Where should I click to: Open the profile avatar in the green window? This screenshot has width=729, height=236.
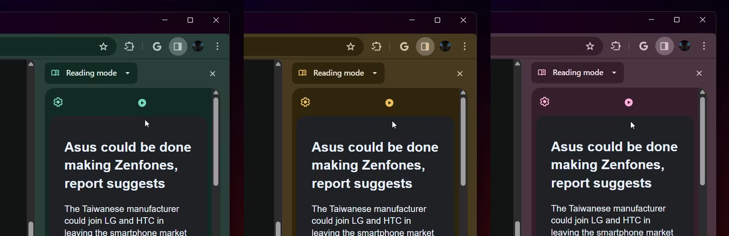pos(198,47)
